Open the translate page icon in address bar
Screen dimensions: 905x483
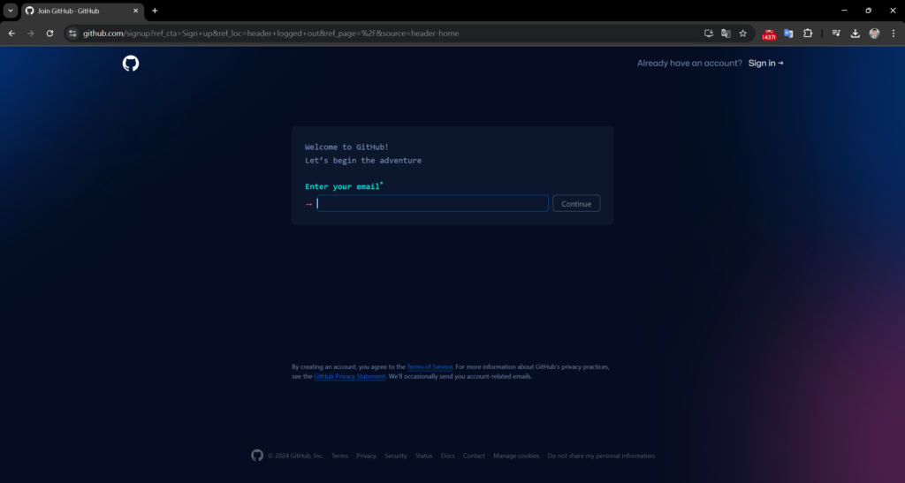pyautogui.click(x=726, y=34)
